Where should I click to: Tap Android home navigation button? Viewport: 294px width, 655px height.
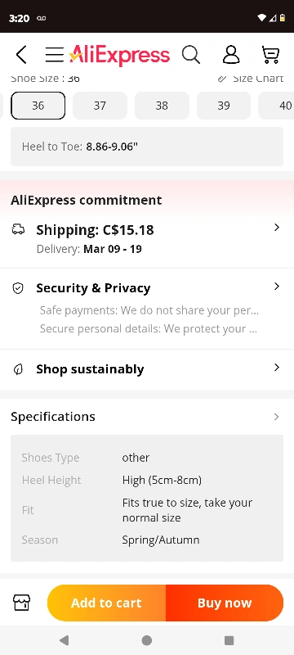click(146, 640)
